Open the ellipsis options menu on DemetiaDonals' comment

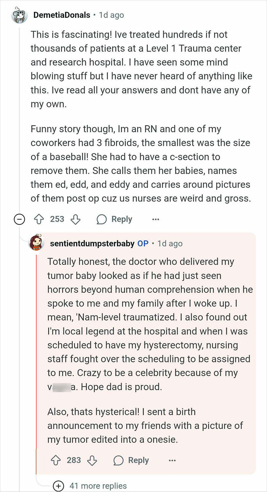[x=156, y=219]
